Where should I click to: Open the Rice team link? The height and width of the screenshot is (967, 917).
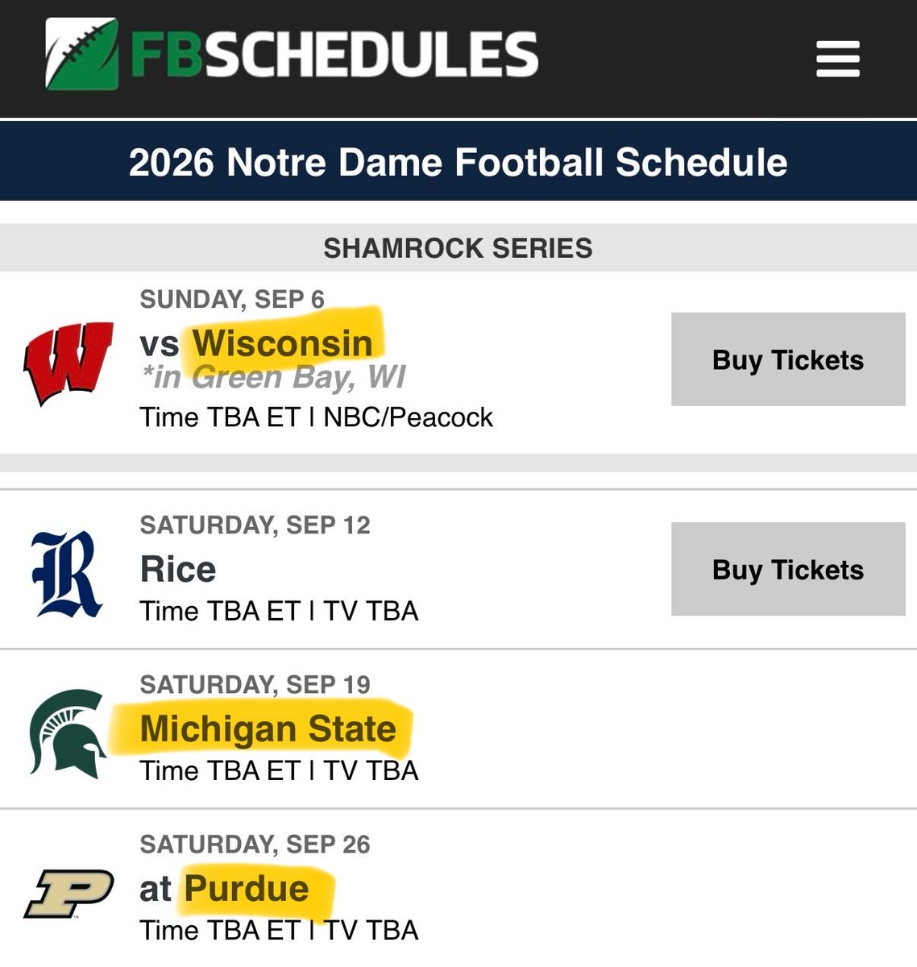tap(178, 569)
